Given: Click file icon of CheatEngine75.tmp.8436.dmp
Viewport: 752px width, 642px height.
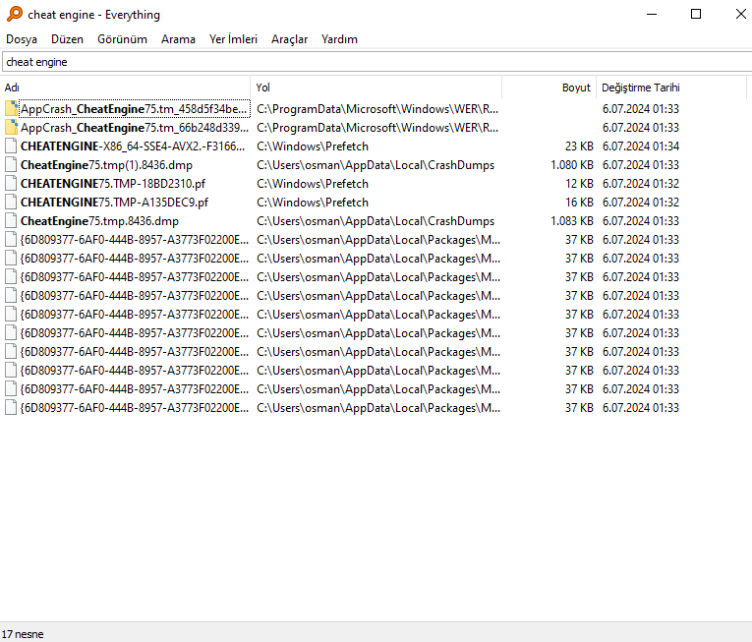Looking at the screenshot, I should pos(11,221).
